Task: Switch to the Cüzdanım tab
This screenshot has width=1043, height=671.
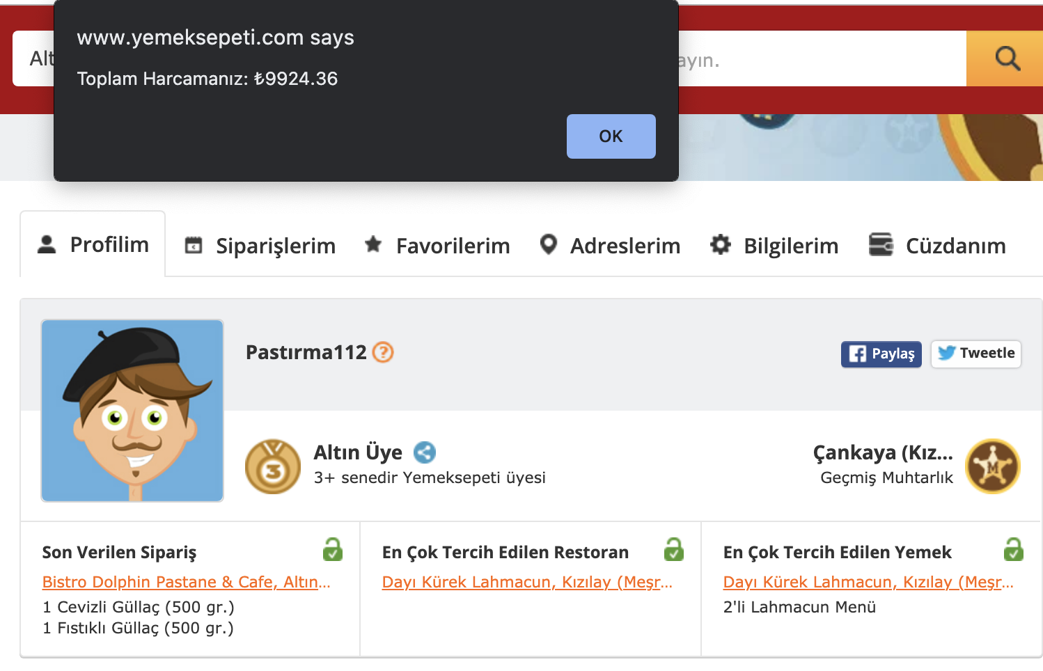Action: 937,246
